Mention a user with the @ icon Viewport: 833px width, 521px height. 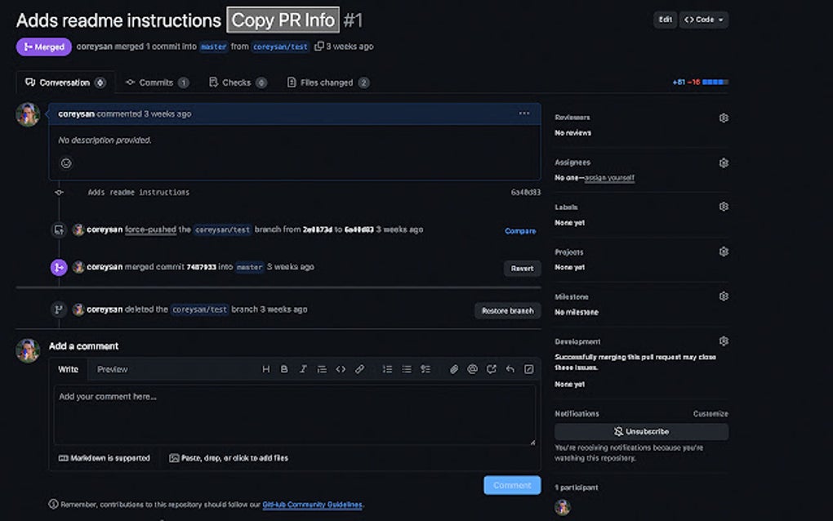click(x=472, y=369)
